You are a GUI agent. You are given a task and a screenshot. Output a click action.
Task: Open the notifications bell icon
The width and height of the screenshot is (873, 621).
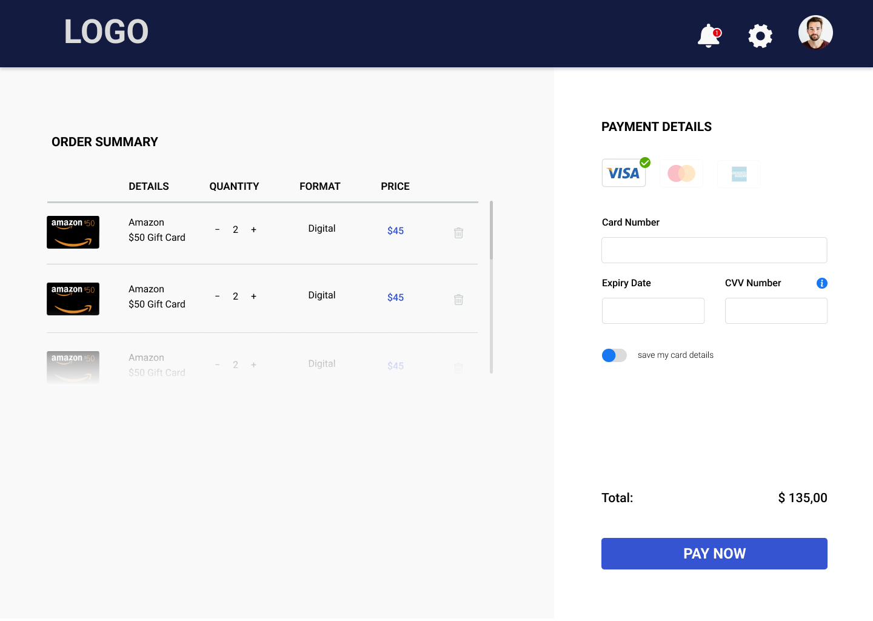pos(708,36)
